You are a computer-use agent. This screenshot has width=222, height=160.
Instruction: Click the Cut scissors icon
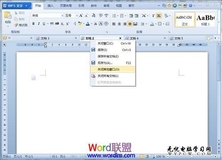point(16,13)
